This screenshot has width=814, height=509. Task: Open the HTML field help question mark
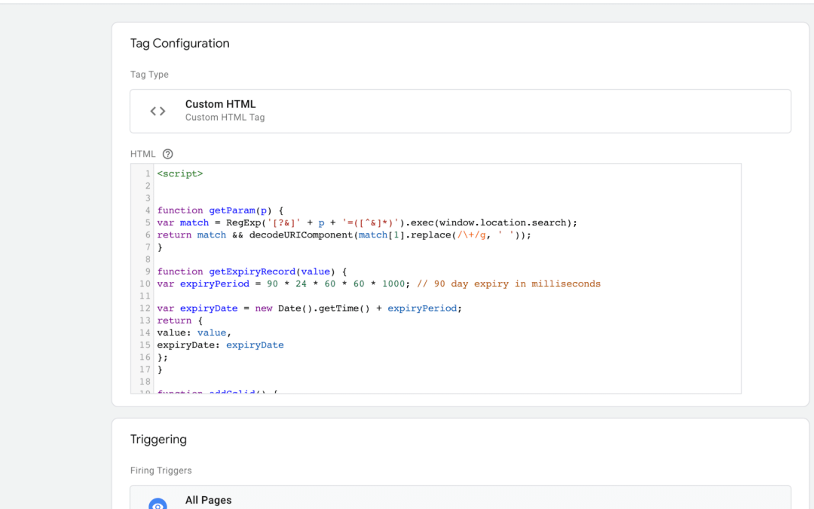(x=167, y=153)
